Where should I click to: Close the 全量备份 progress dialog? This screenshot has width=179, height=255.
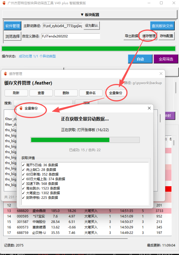(x=149, y=108)
